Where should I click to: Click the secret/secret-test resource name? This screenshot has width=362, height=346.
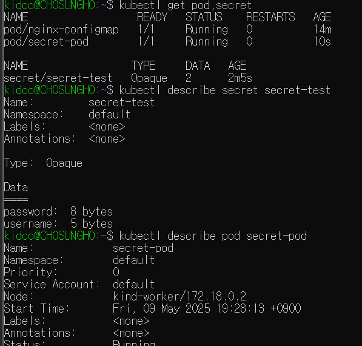(58, 78)
